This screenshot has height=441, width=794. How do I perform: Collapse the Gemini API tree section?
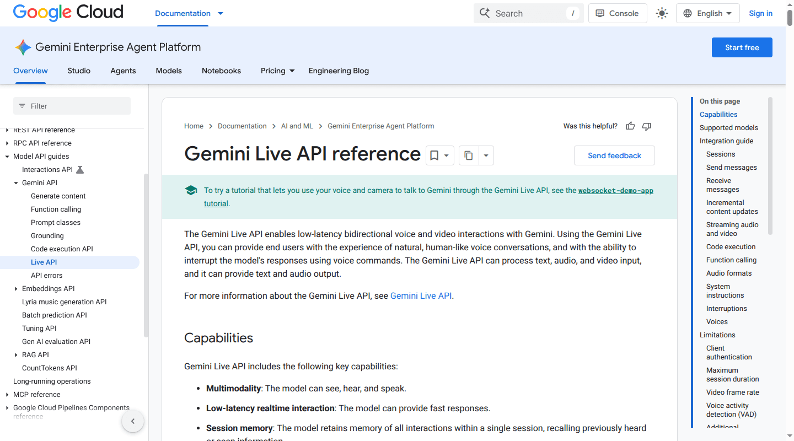[x=16, y=183]
